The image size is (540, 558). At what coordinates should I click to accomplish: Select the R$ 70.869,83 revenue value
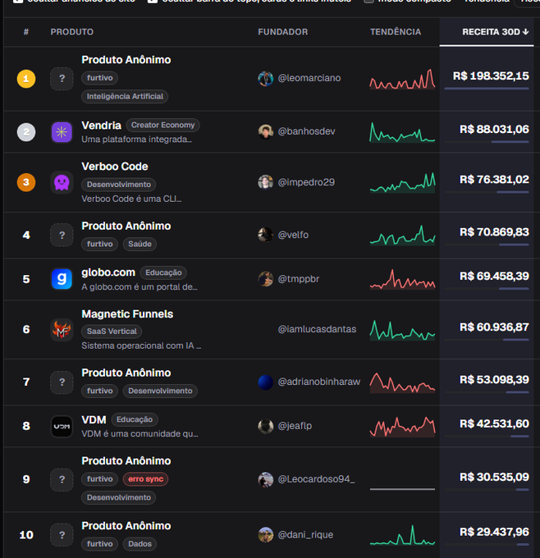(494, 232)
